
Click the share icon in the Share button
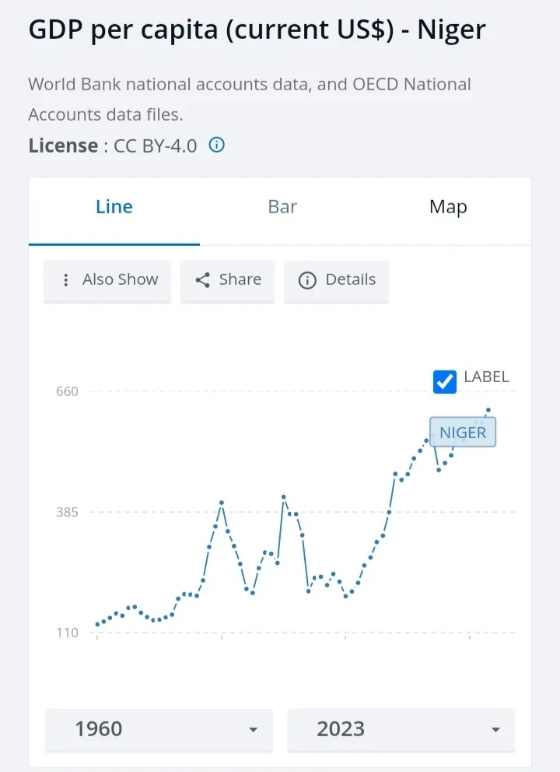(203, 280)
